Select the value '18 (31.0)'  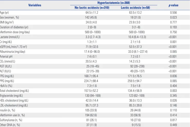pos(135,17)
